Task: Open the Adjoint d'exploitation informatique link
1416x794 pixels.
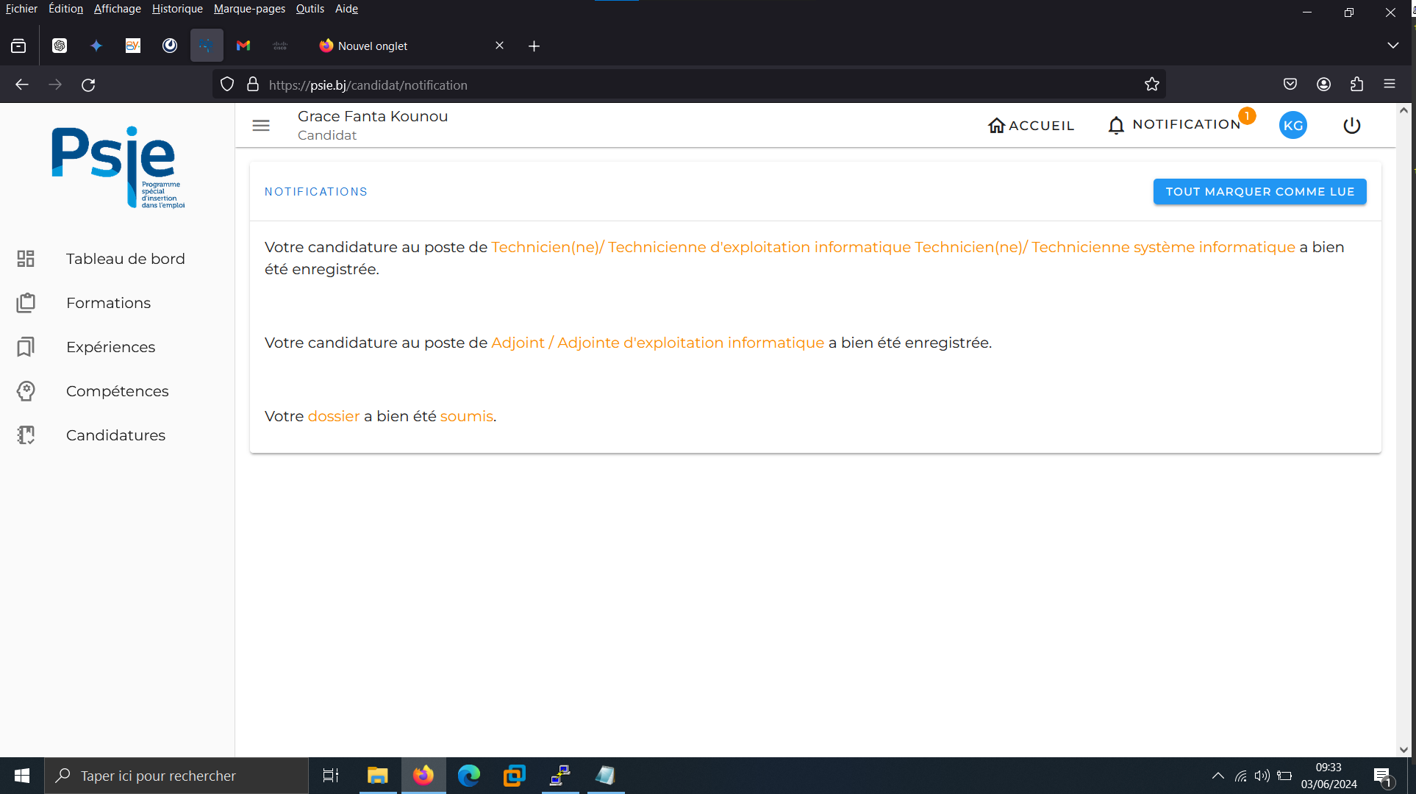Action: point(657,343)
